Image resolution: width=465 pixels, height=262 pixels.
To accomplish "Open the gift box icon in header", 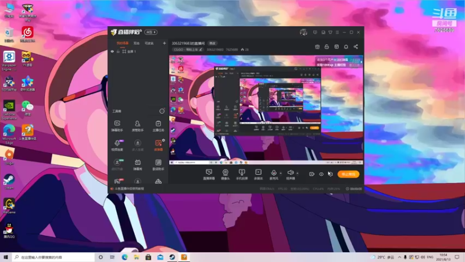I will tap(317, 47).
